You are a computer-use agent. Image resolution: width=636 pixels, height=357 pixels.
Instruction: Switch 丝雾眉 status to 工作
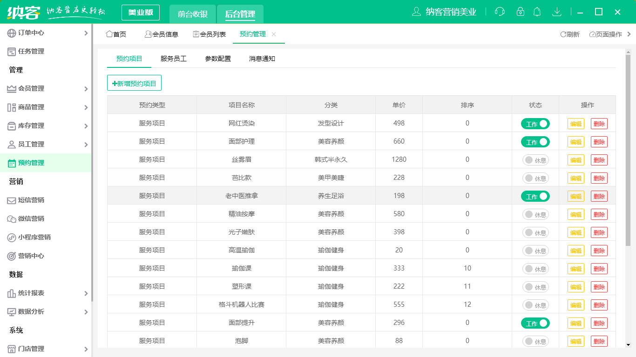click(x=535, y=159)
